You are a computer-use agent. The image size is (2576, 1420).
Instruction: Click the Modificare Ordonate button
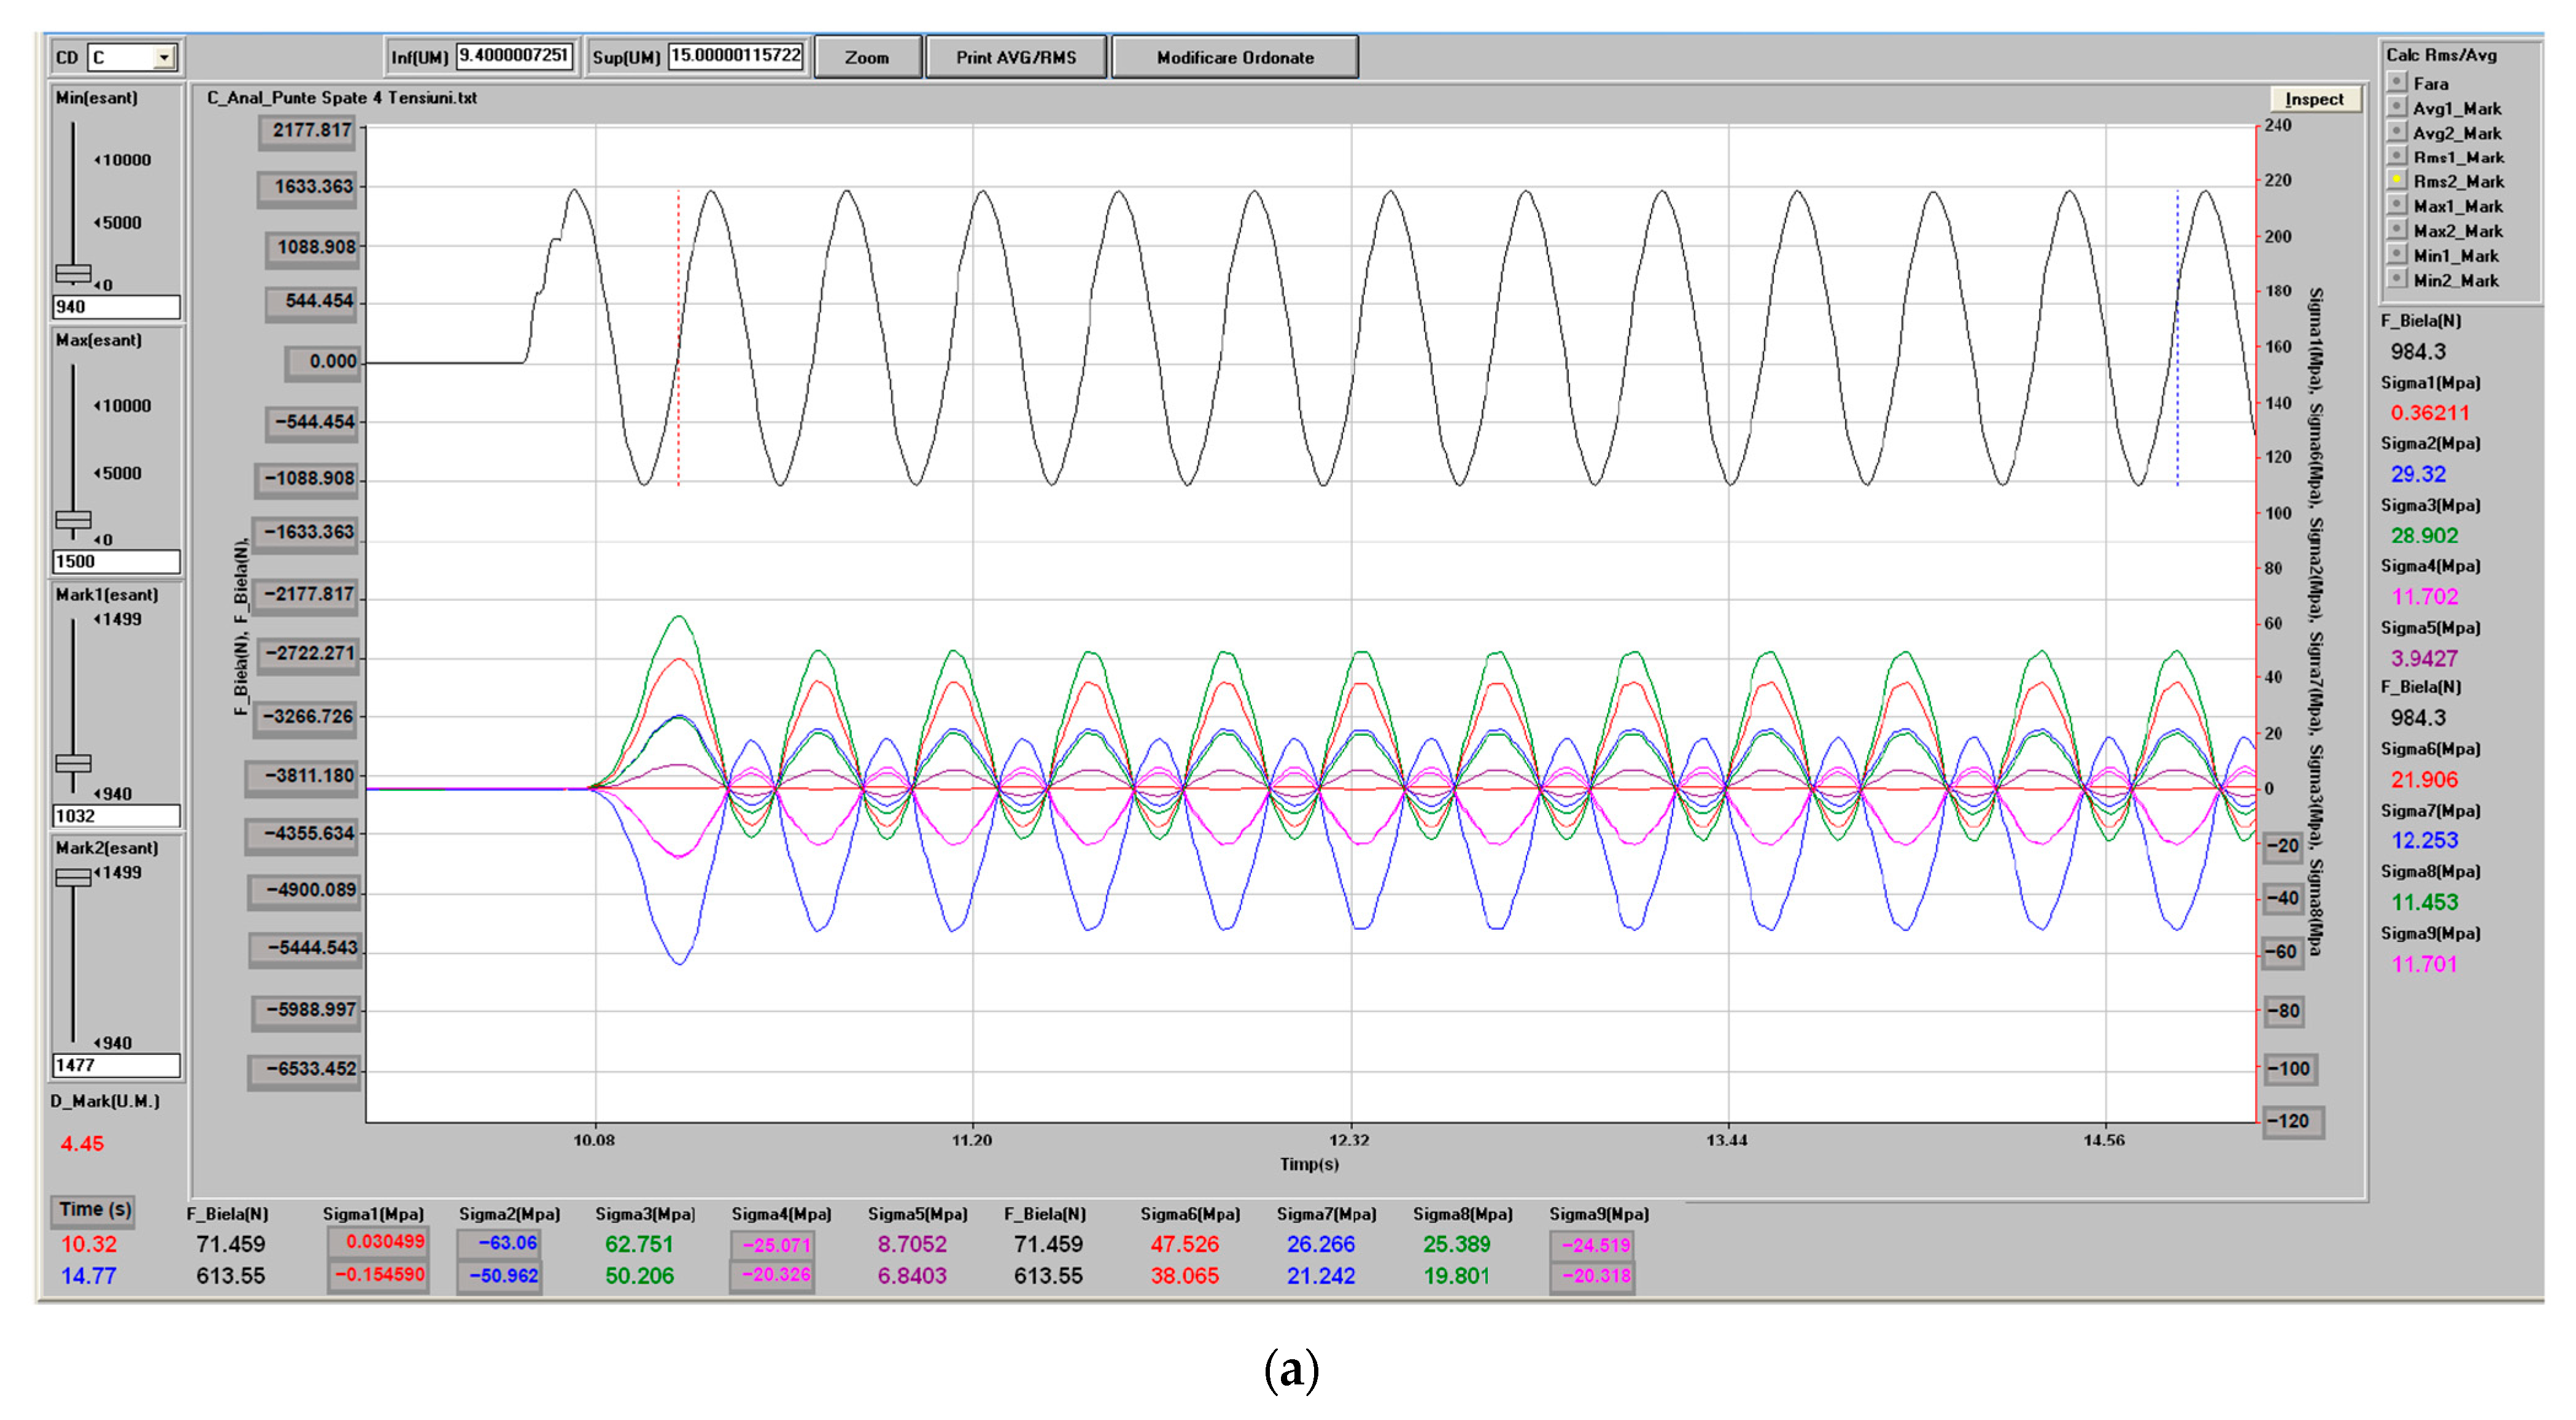click(x=1234, y=58)
